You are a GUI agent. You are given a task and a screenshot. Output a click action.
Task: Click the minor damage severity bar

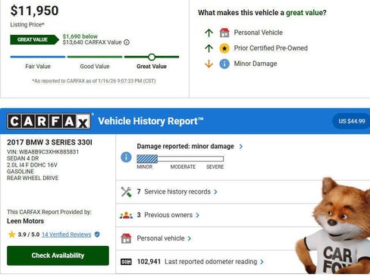tap(180, 159)
